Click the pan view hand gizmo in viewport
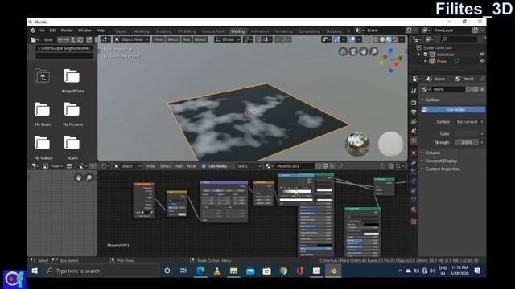The image size is (515, 289). pyautogui.click(x=363, y=51)
